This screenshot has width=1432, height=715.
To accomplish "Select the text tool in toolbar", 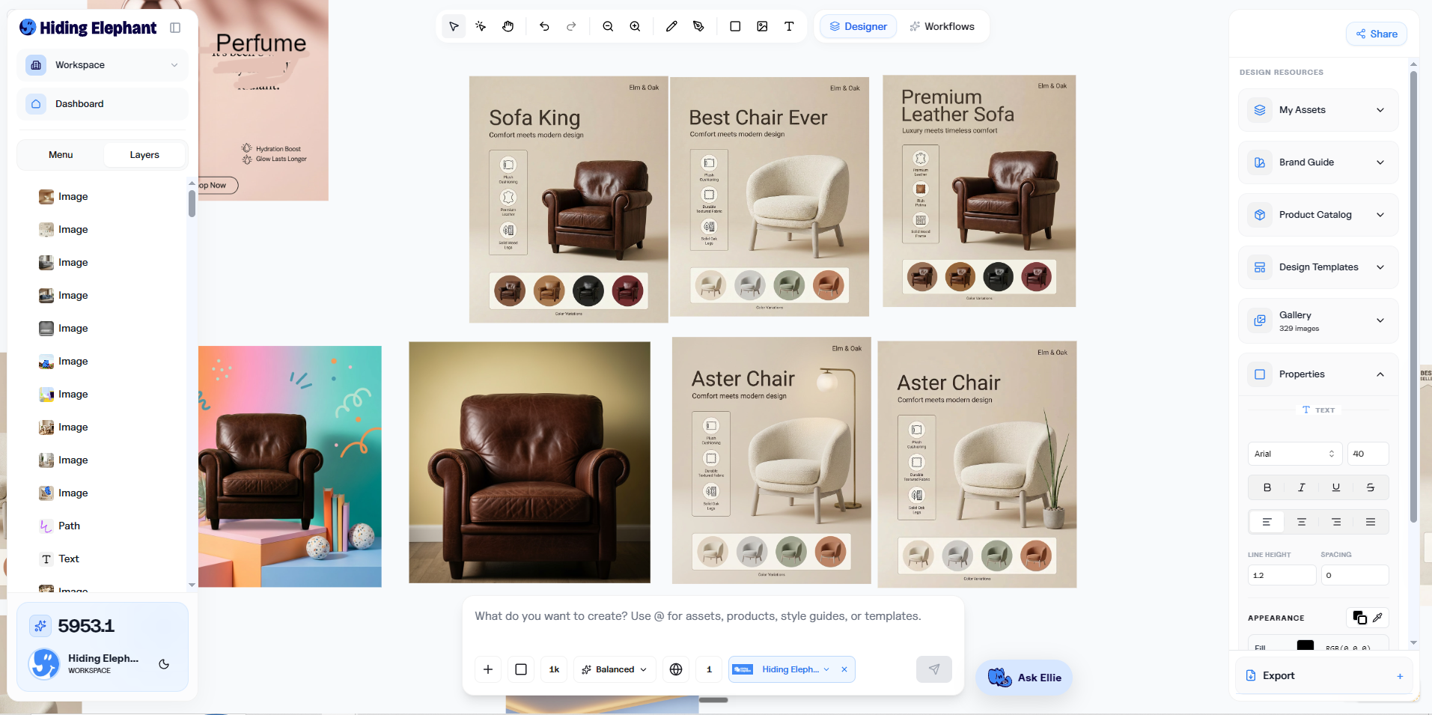I will pyautogui.click(x=789, y=26).
